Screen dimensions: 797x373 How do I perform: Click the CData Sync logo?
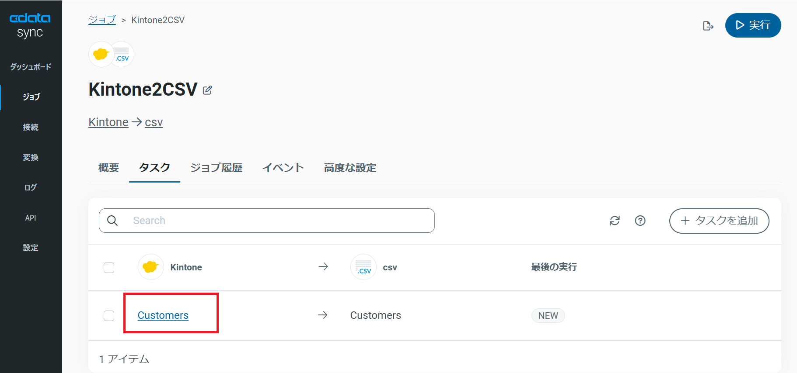(x=30, y=25)
